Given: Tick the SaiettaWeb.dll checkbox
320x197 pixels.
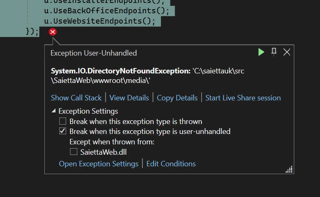Looking at the screenshot, I should pos(74,152).
